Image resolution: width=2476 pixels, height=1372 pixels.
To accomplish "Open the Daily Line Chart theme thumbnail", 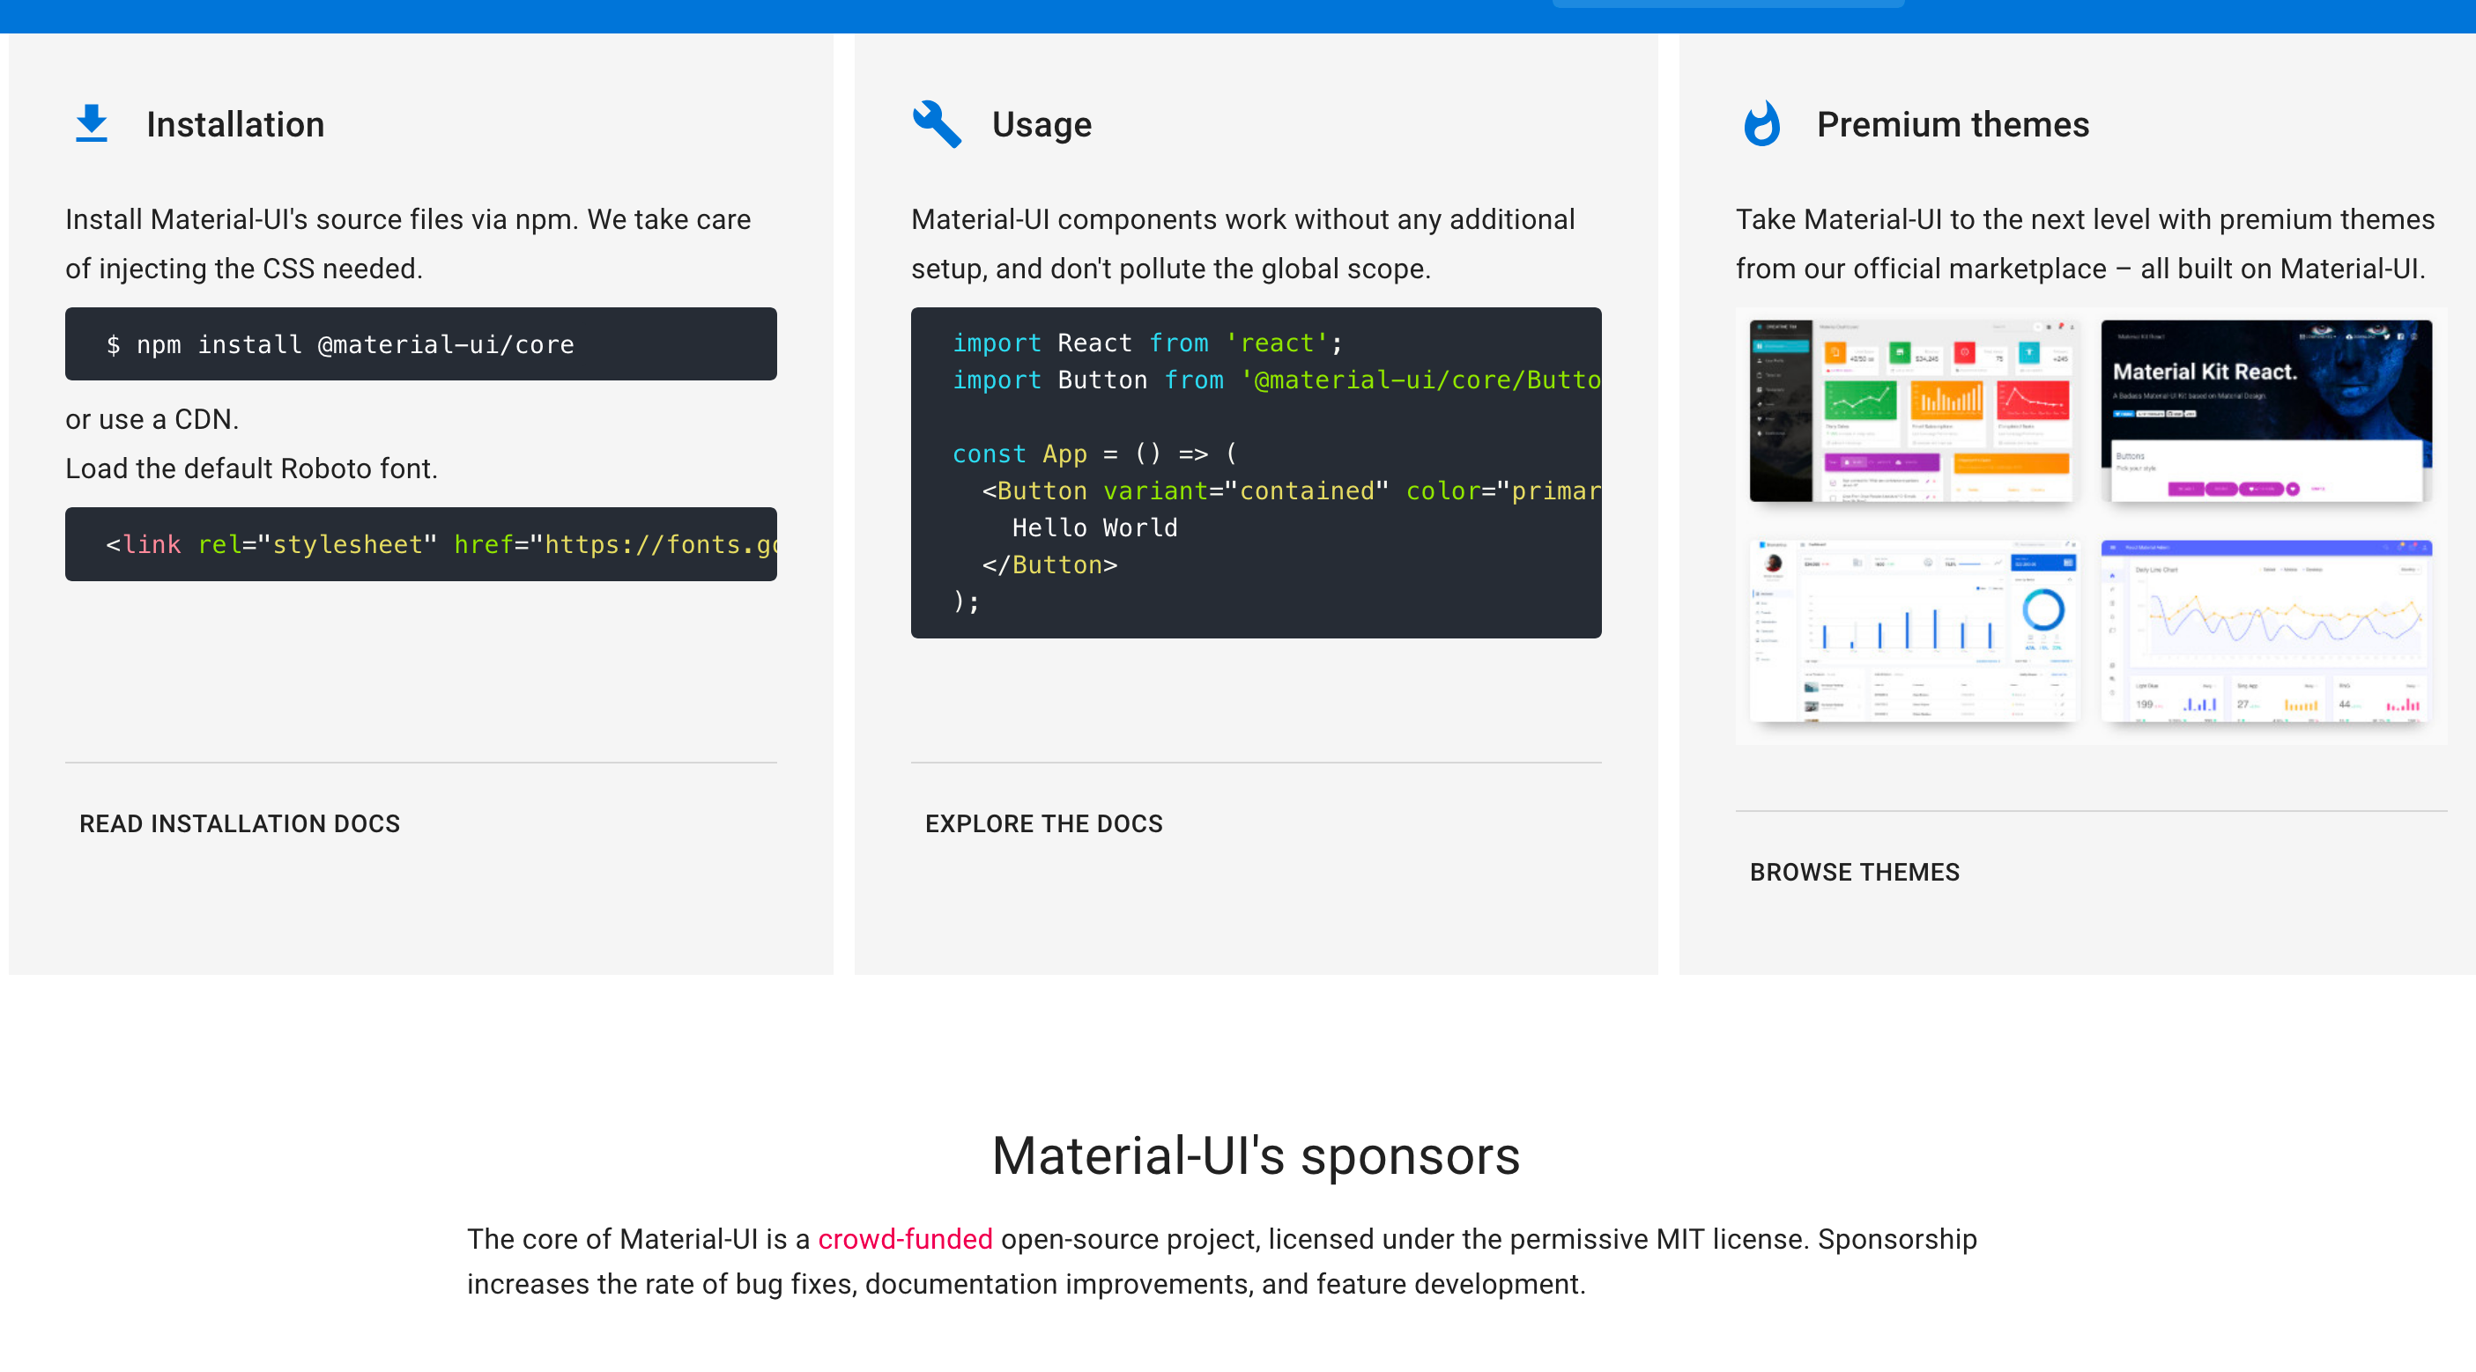I will coord(2265,631).
